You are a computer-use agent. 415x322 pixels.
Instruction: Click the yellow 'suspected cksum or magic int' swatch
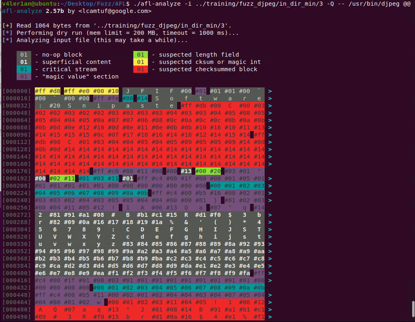click(141, 62)
